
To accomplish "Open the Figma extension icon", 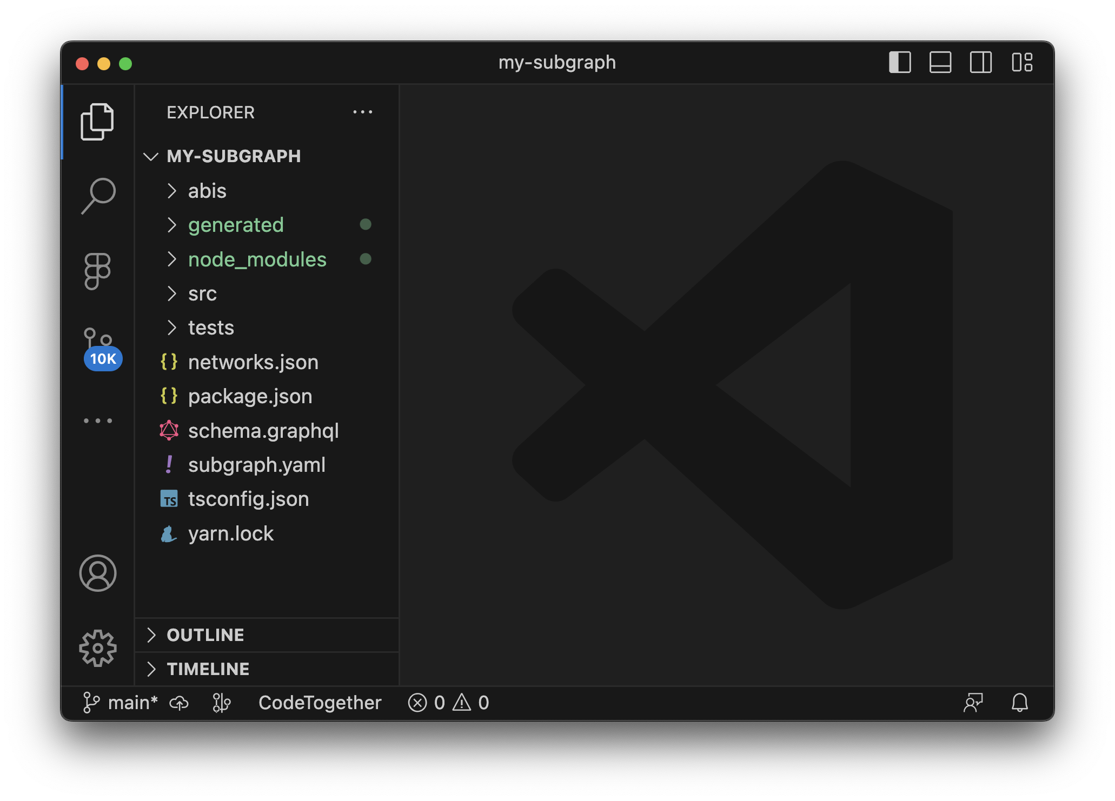I will pyautogui.click(x=98, y=271).
